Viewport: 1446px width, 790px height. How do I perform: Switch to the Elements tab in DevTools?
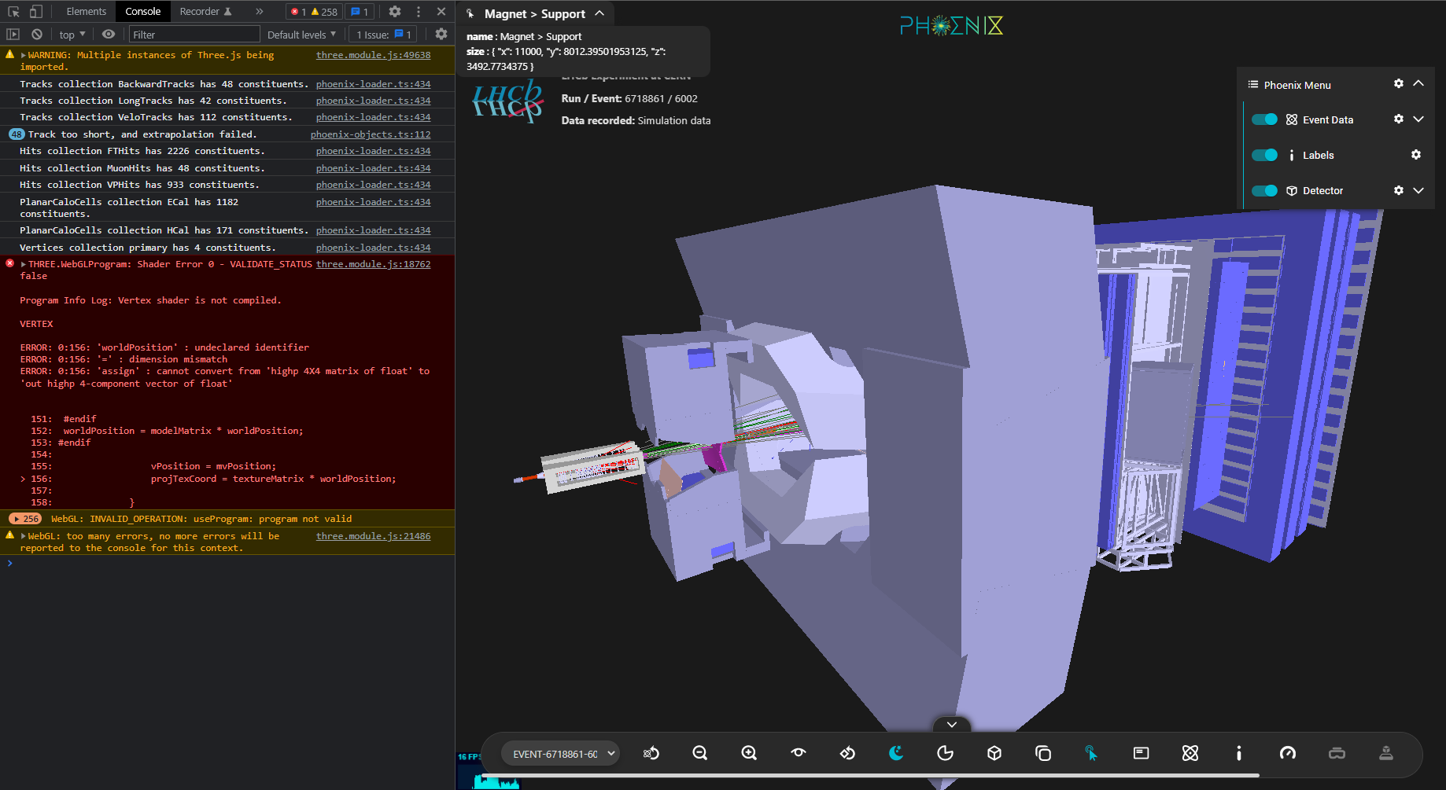pos(85,11)
